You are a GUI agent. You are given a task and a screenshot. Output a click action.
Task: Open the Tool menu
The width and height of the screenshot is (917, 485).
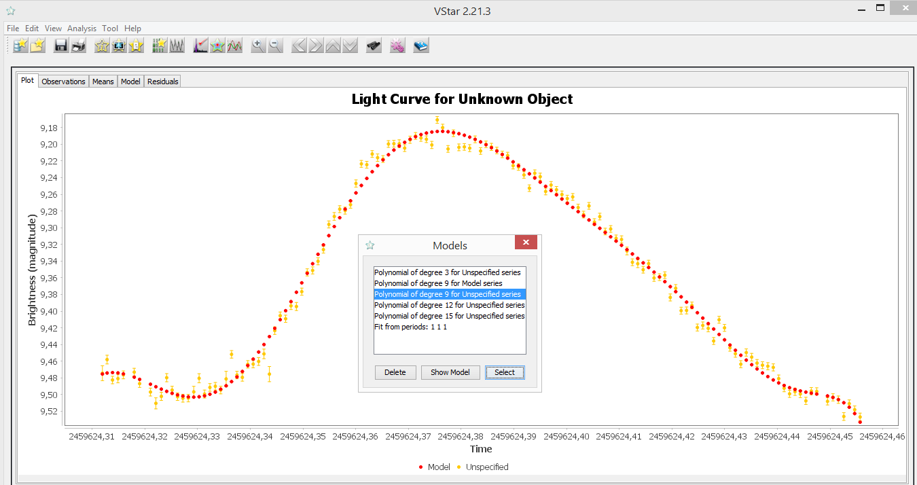(x=110, y=29)
